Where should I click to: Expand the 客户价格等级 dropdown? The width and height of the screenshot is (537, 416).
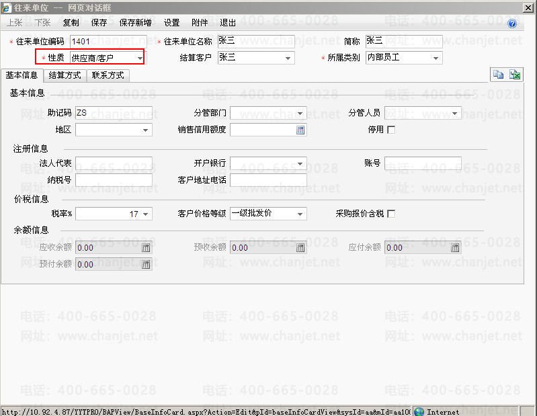300,214
